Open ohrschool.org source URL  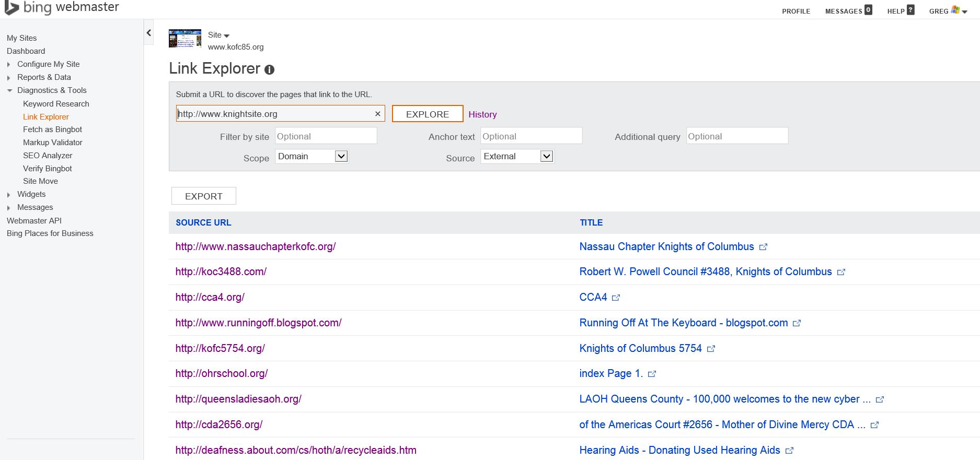pos(222,373)
